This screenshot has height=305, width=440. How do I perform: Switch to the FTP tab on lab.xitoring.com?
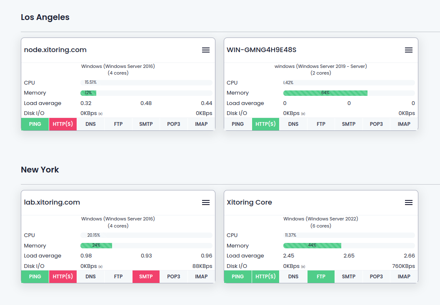[x=118, y=276]
